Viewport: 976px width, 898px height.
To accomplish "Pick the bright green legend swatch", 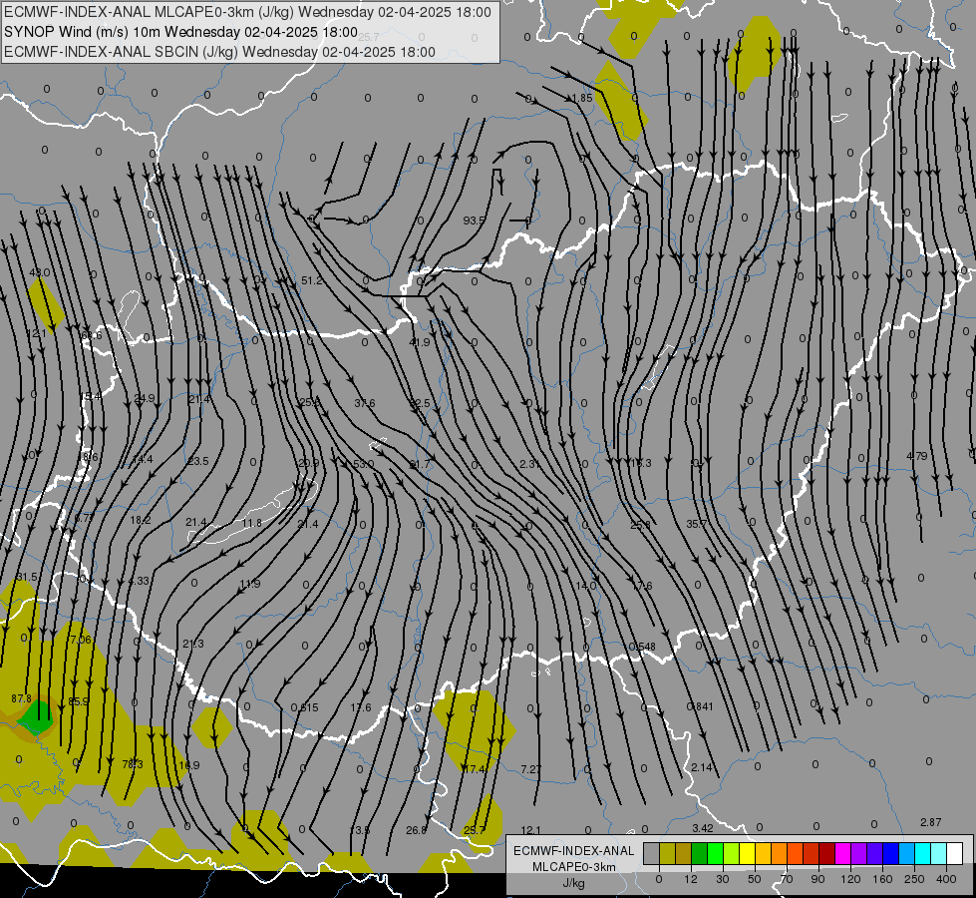I will pyautogui.click(x=715, y=853).
